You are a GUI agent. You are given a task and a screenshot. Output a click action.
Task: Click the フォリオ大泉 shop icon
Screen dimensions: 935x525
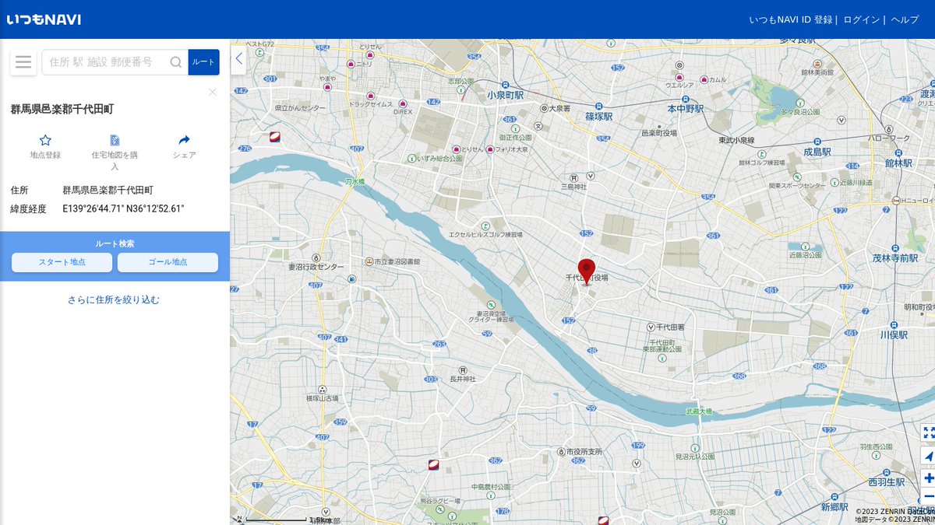coord(490,149)
